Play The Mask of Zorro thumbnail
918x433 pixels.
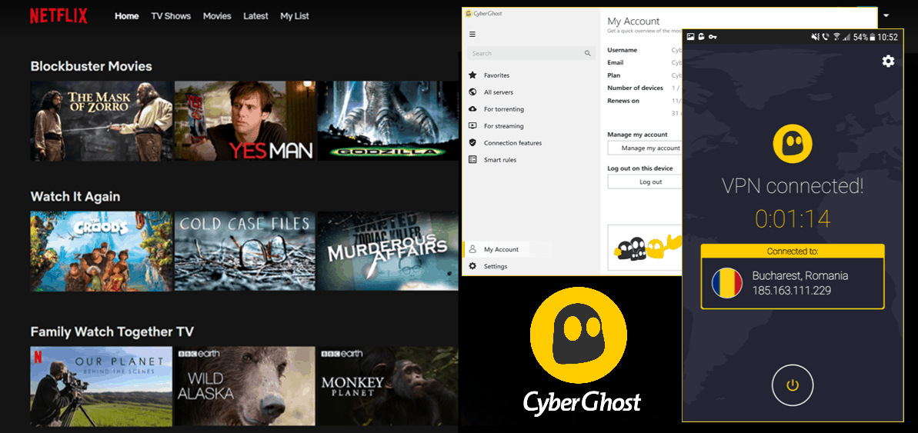point(102,121)
